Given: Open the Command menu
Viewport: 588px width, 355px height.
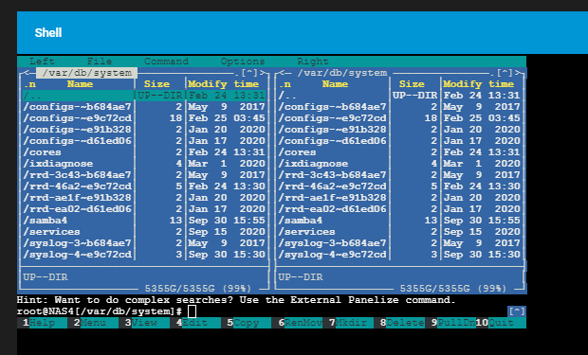Looking at the screenshot, I should pyautogui.click(x=166, y=62).
